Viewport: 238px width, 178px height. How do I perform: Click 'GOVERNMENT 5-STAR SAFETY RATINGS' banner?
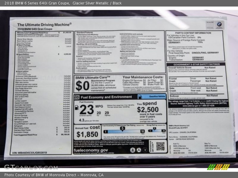(x=197, y=64)
